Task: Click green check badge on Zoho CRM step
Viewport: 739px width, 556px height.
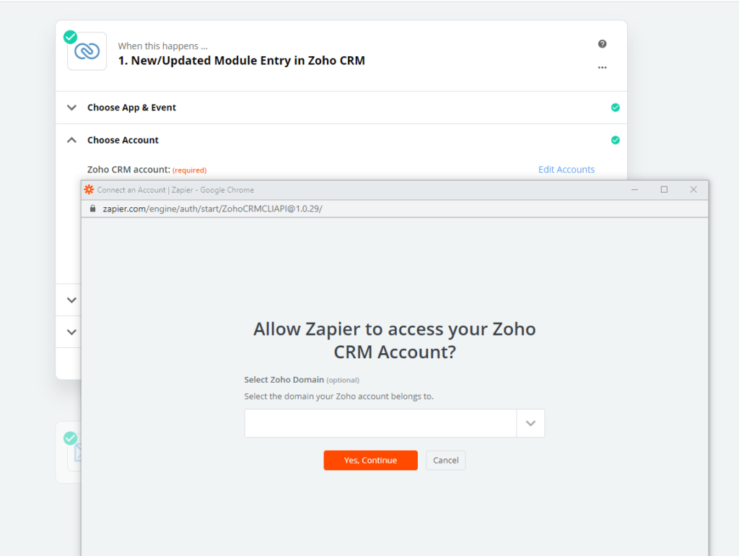Action: coord(70,37)
